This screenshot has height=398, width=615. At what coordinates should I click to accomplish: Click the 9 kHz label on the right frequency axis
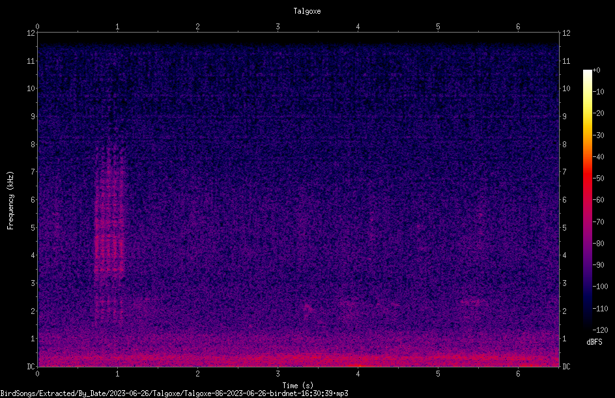click(564, 117)
